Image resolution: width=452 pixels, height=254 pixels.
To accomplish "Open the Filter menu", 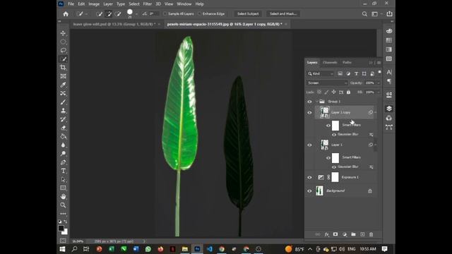I will tap(148, 4).
